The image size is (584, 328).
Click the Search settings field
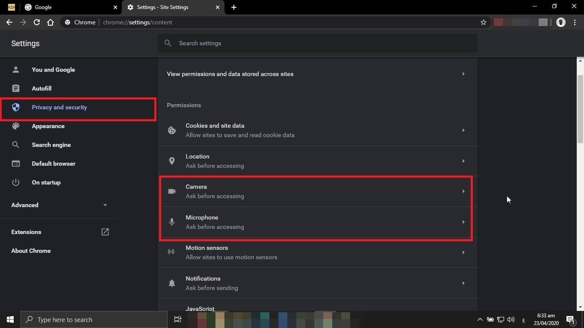point(317,43)
